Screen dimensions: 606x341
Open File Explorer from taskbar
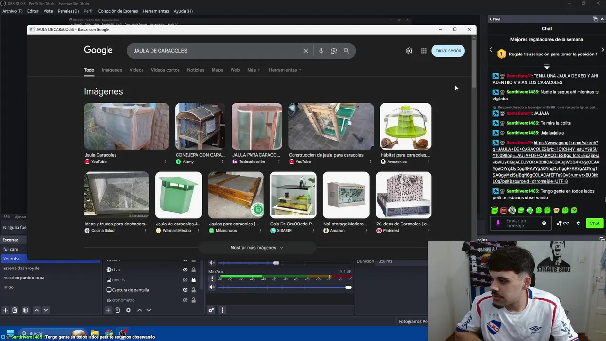(x=95, y=333)
